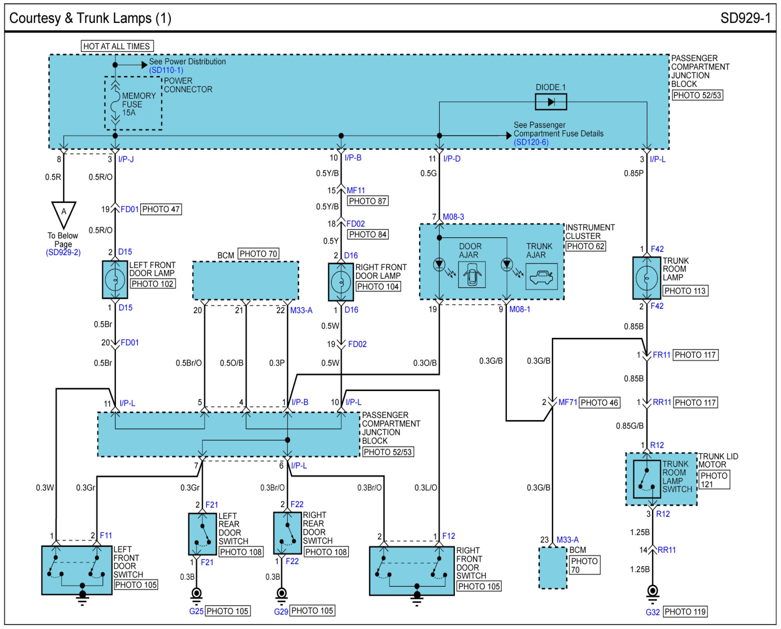Image resolution: width=781 pixels, height=629 pixels.
Task: Click the Left Front Door Lamp symbol
Action: [115, 280]
